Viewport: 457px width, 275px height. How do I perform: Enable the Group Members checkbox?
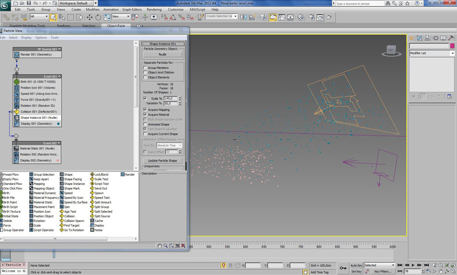[145, 68]
